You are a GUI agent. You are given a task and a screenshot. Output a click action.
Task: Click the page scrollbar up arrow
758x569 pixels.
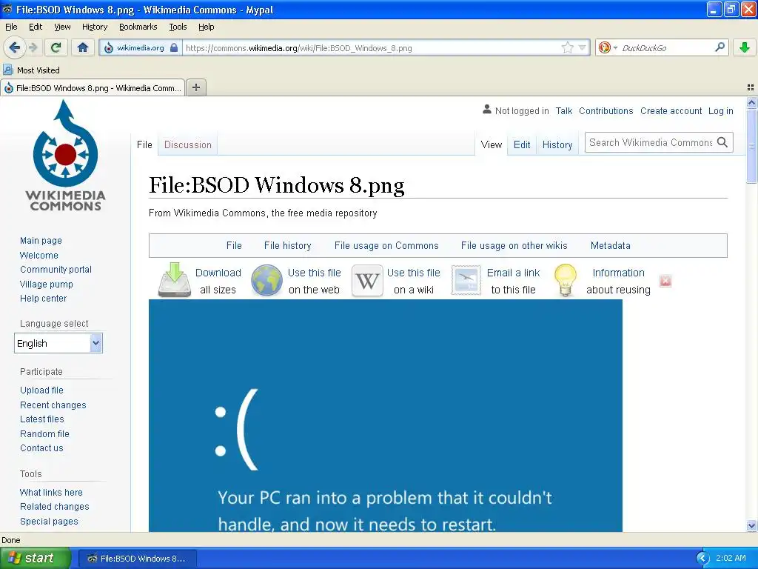click(x=751, y=102)
